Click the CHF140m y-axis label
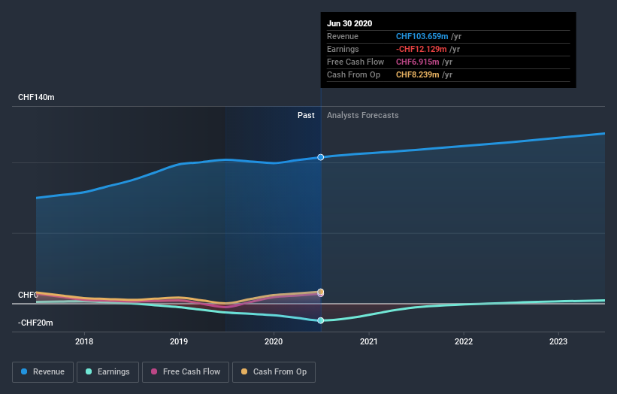Viewport: 617px width, 394px height. [x=36, y=97]
